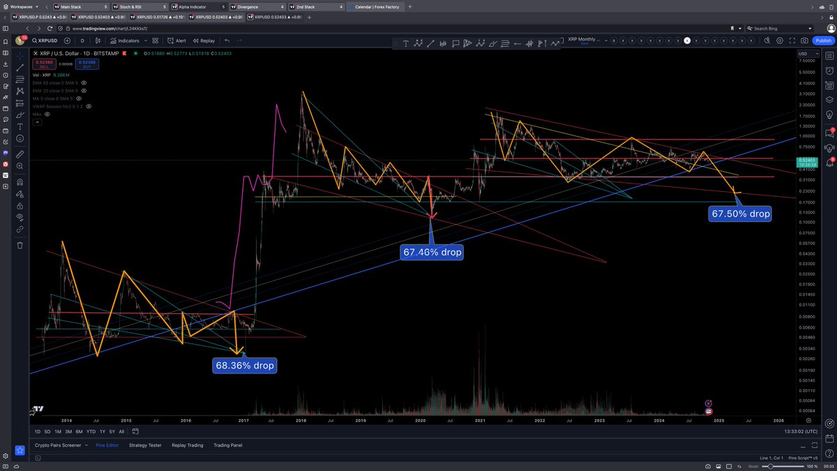Click the blue BUY price button
The image size is (837, 471).
pyautogui.click(x=87, y=64)
